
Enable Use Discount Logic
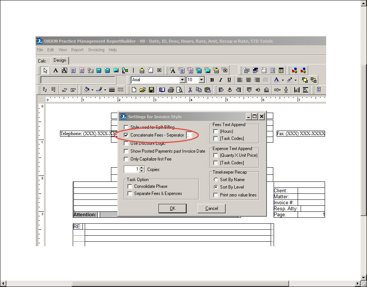[126, 143]
